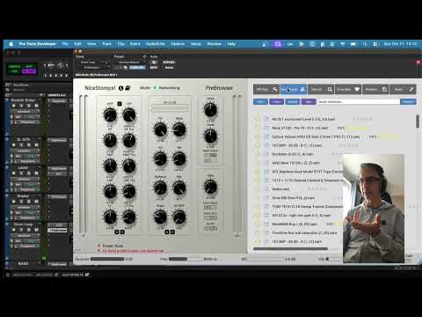This screenshot has height=317, width=422.
Task: Mute the Scratch Guitar track
Action: (x=36, y=106)
